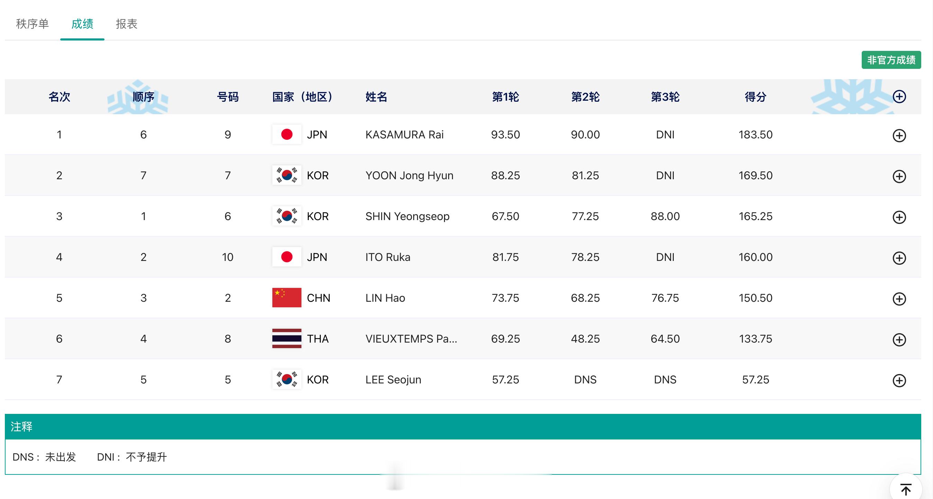Select the 成绩 tab
Viewport: 933px width, 499px height.
point(82,24)
